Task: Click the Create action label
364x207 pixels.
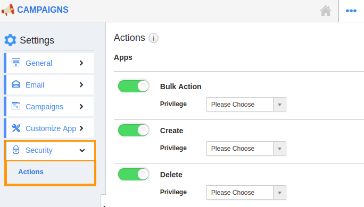Action: click(x=171, y=131)
